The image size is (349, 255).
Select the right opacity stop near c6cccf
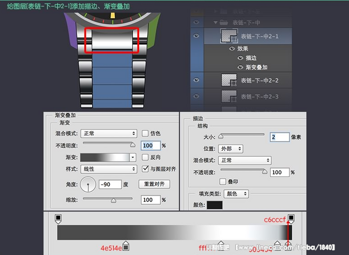click(291, 219)
